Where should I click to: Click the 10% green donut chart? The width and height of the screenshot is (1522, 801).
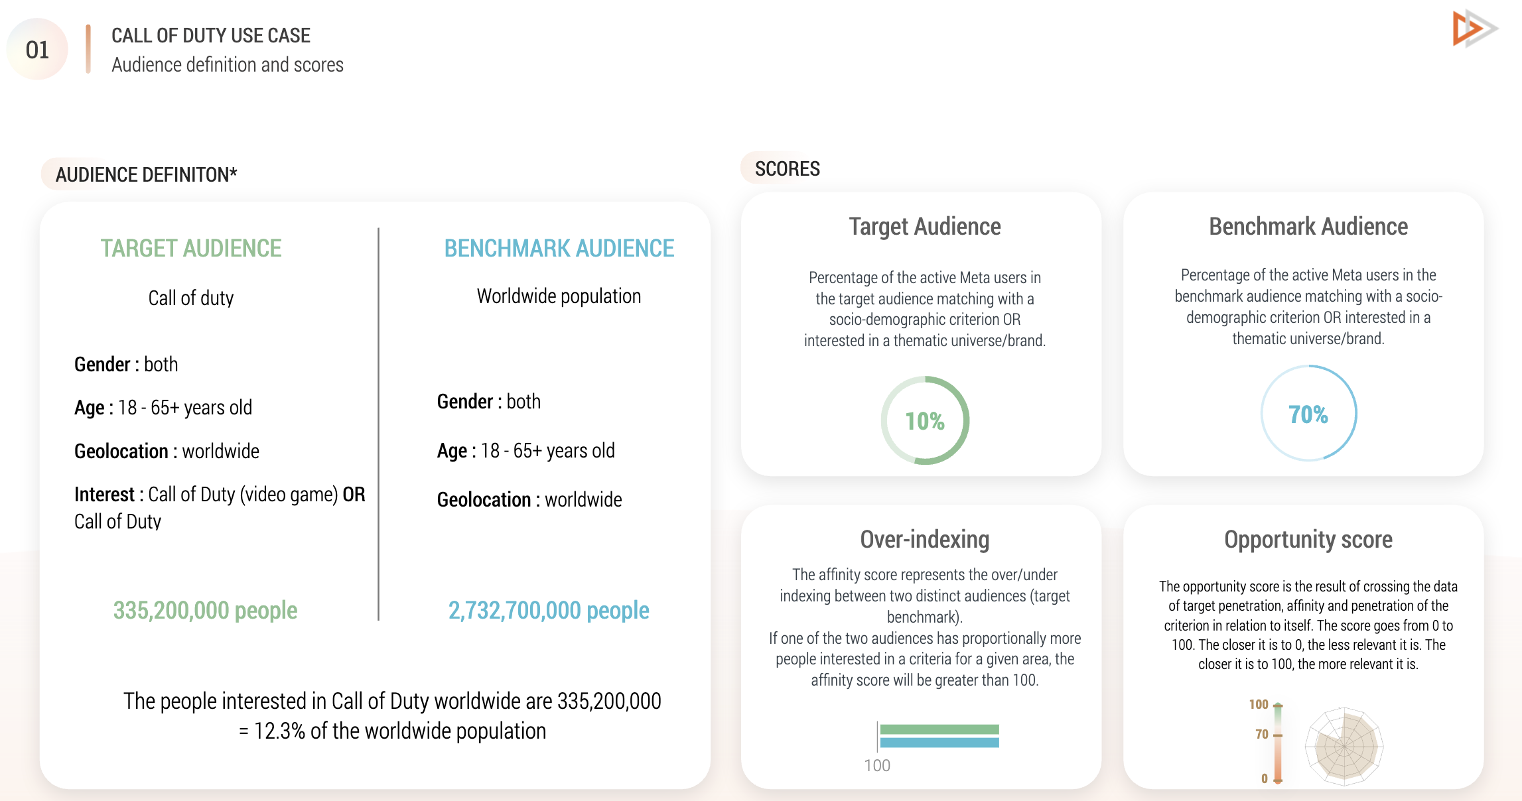tap(925, 420)
